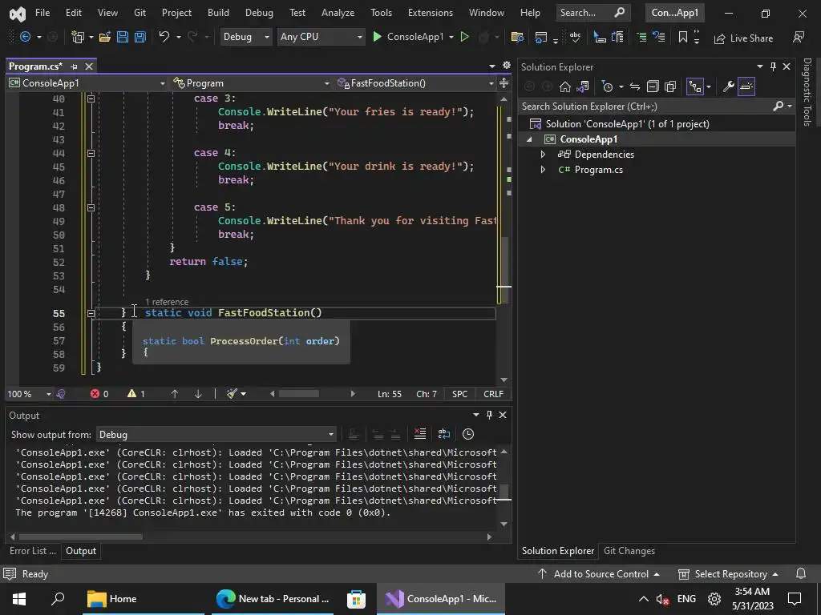Collapse the case 4 code block
Image resolution: width=821 pixels, height=615 pixels.
(91, 153)
